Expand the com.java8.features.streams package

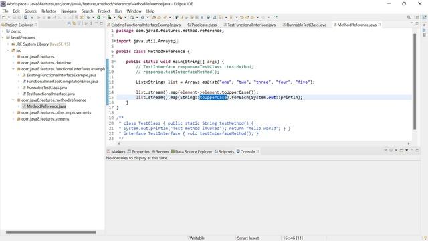(x=13, y=119)
